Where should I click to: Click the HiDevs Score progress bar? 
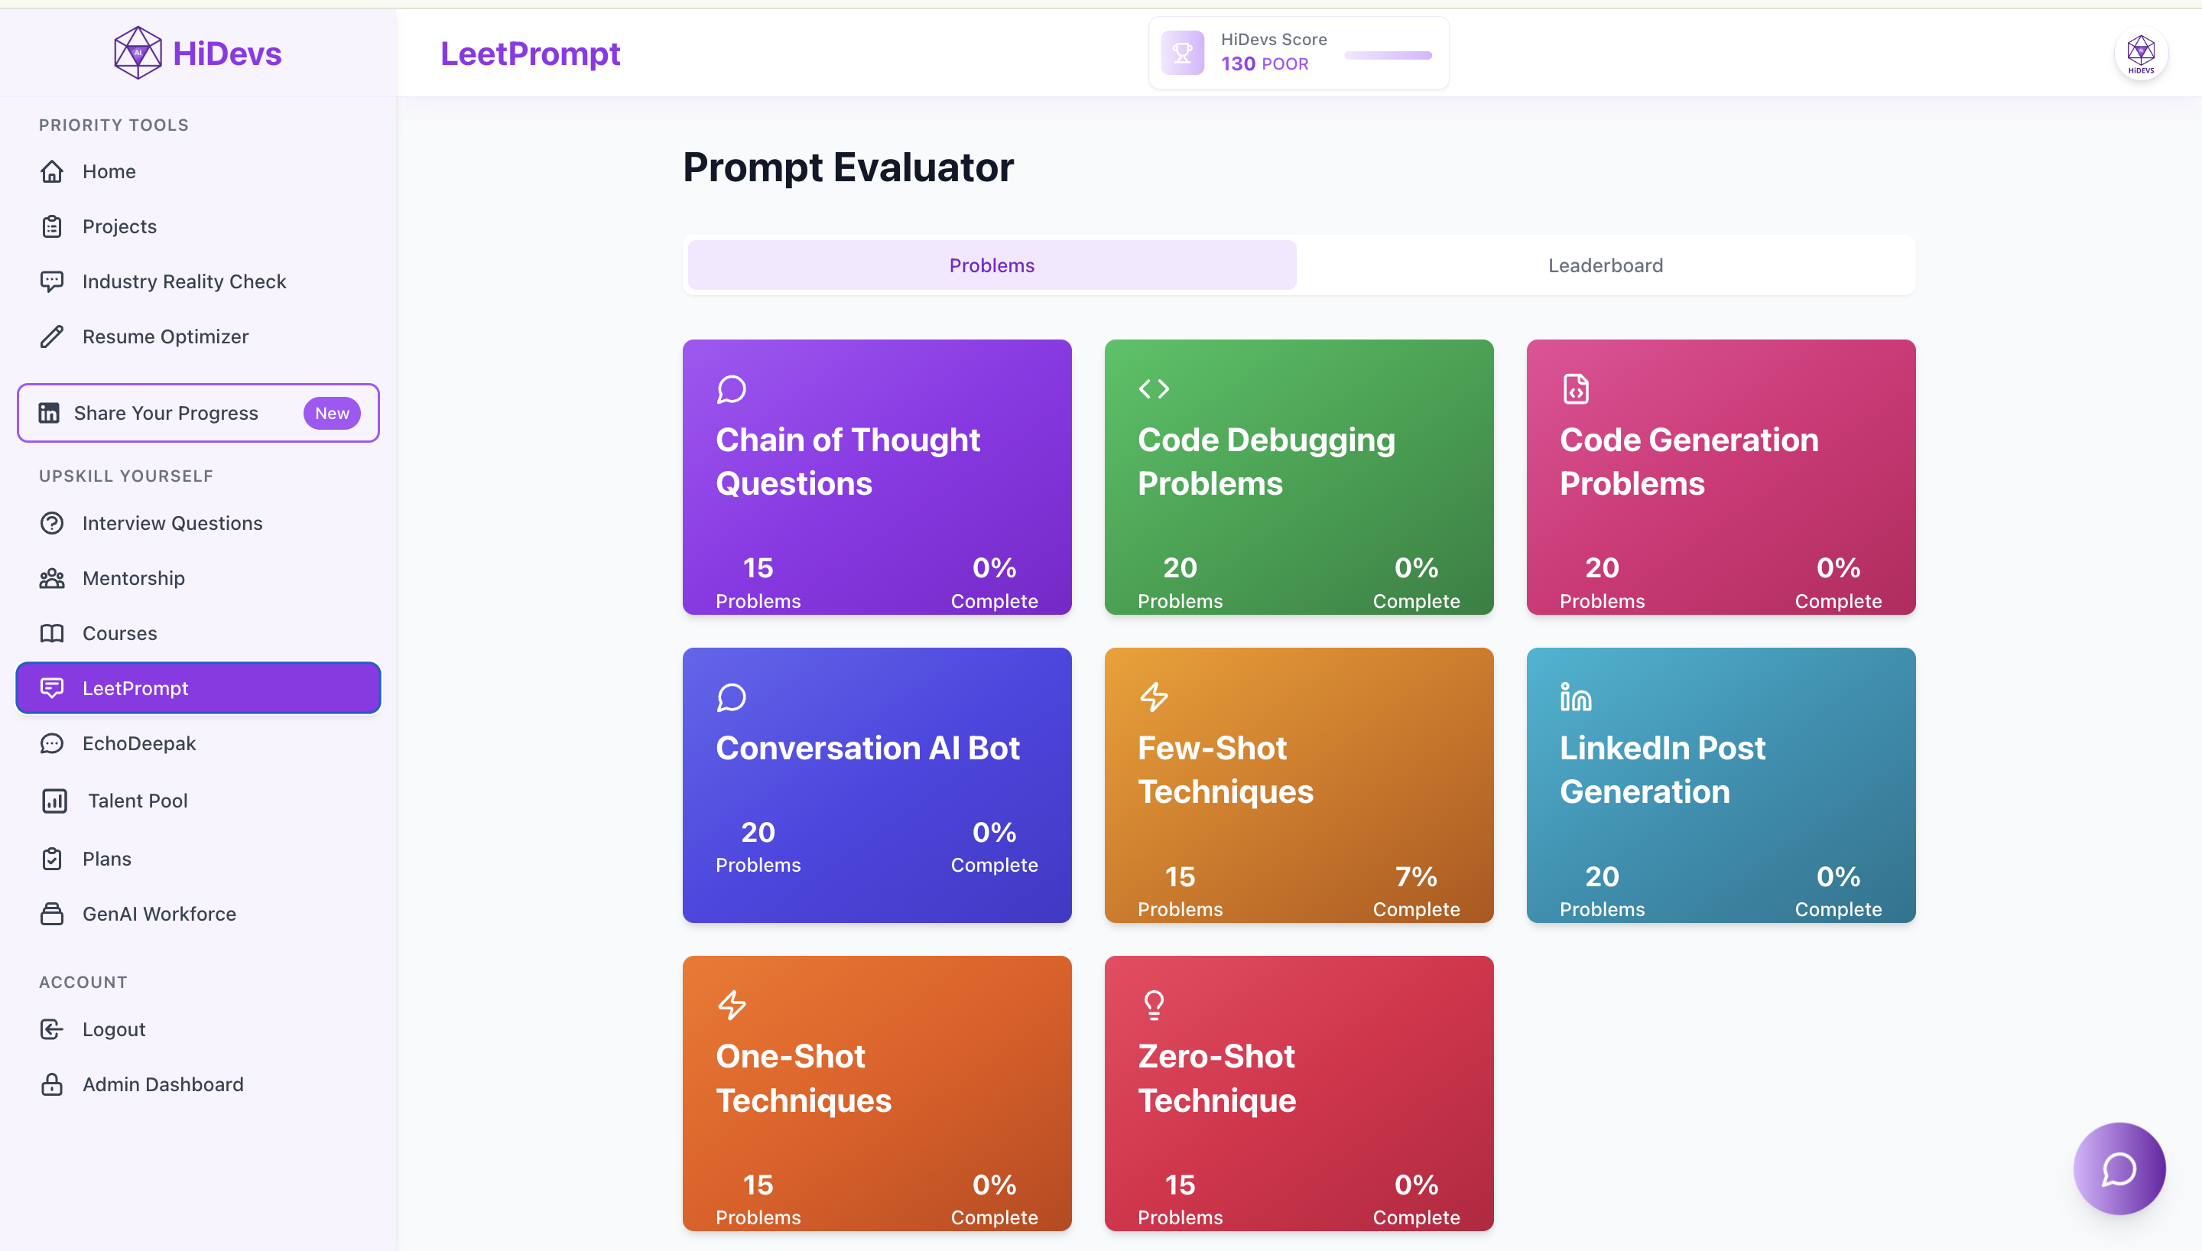point(1388,56)
